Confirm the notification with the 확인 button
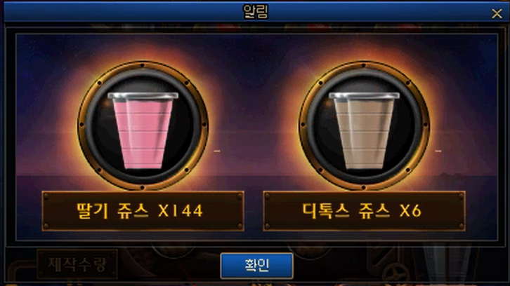 [x=256, y=266]
